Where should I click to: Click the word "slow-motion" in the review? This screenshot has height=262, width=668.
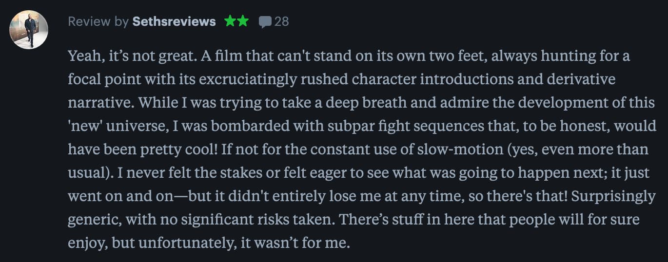point(472,150)
